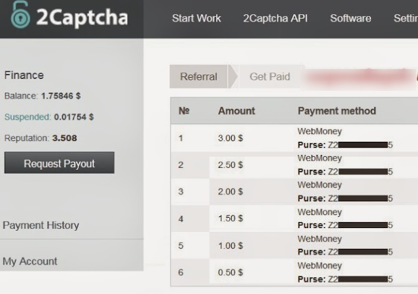Click row number 6 cell
418x294 pixels.
click(x=181, y=272)
